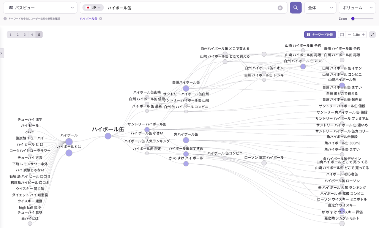
Task: Click the ハイボールとは node circle
Action: pos(69,153)
